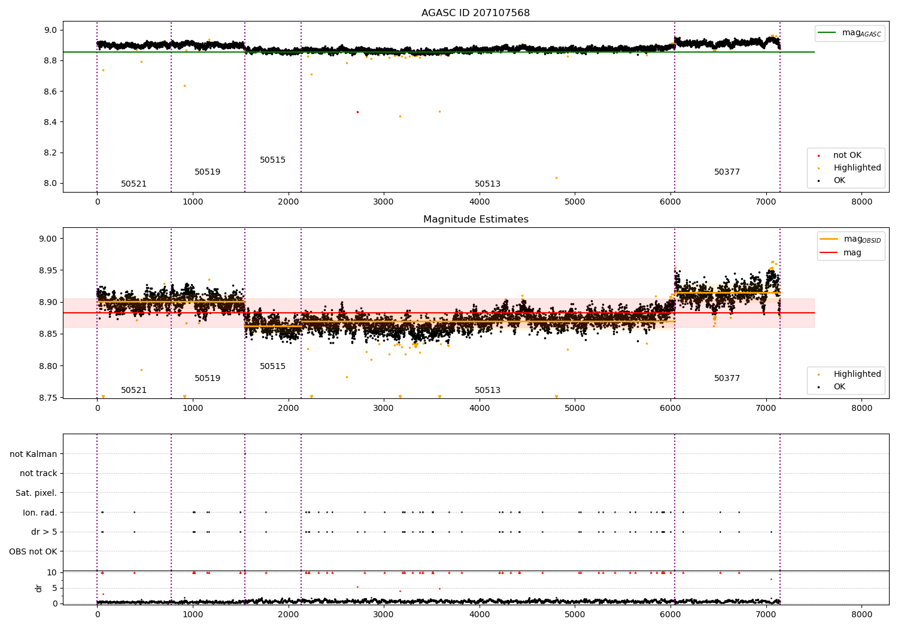
Task: Select the 3000 x-tick under the bottom plot
Action: coord(384,614)
